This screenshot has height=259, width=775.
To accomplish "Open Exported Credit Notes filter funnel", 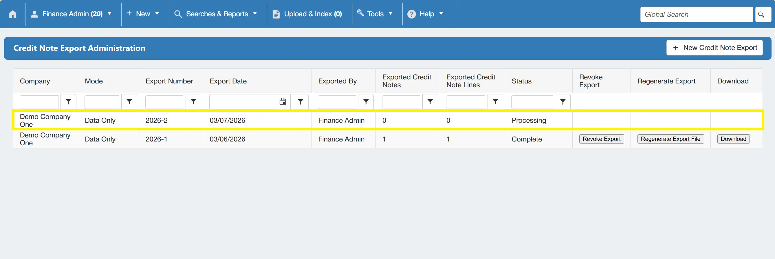I will click(430, 102).
